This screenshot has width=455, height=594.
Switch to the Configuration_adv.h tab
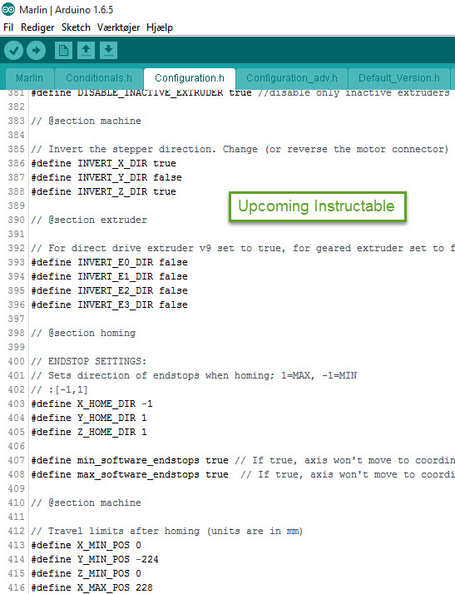[292, 78]
